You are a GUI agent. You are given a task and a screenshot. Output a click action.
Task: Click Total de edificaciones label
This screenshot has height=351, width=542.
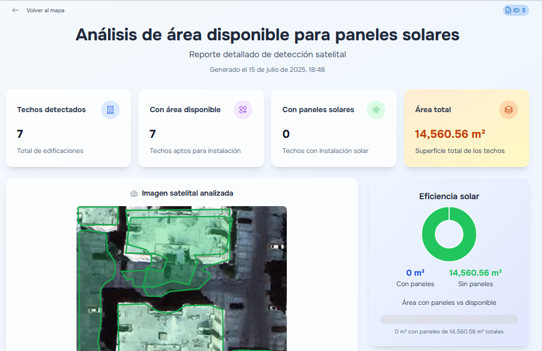(50, 151)
